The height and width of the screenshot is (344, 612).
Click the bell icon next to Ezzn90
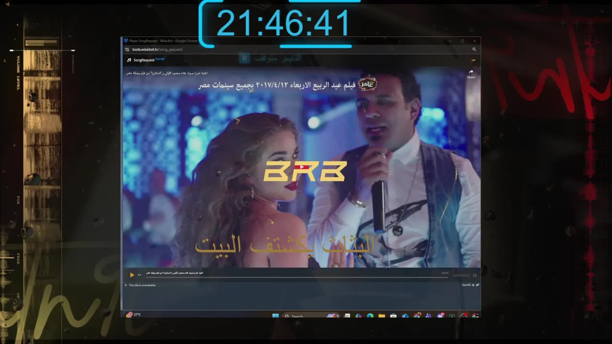(x=473, y=285)
